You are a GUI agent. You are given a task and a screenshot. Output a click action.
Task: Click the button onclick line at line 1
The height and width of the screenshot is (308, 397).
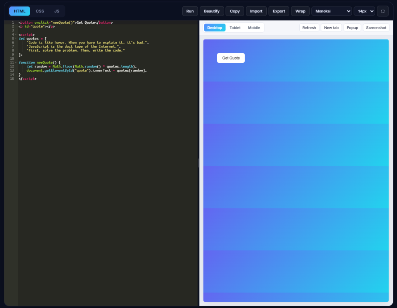pos(66,22)
